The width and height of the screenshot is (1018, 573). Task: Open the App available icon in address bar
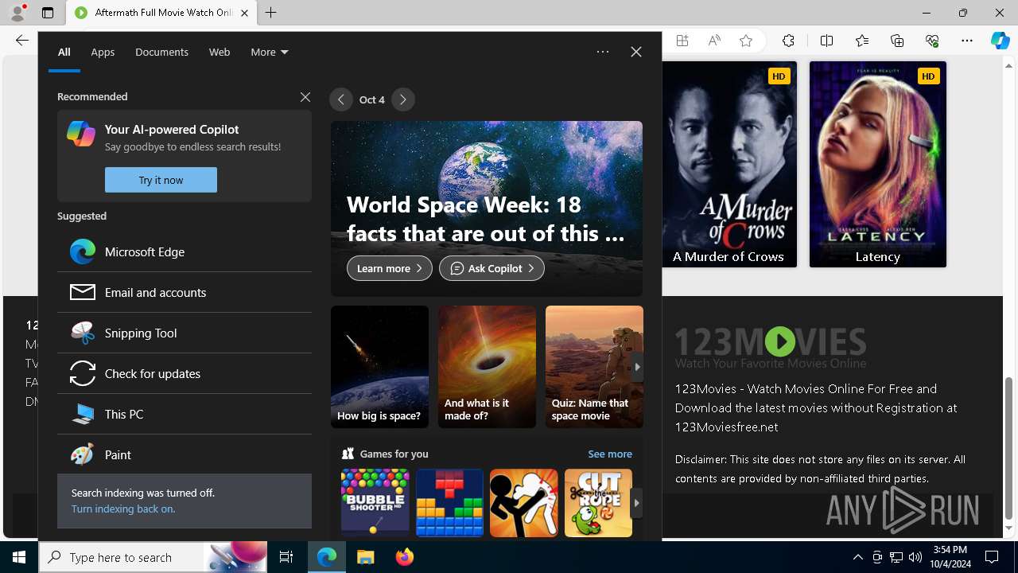(x=682, y=41)
